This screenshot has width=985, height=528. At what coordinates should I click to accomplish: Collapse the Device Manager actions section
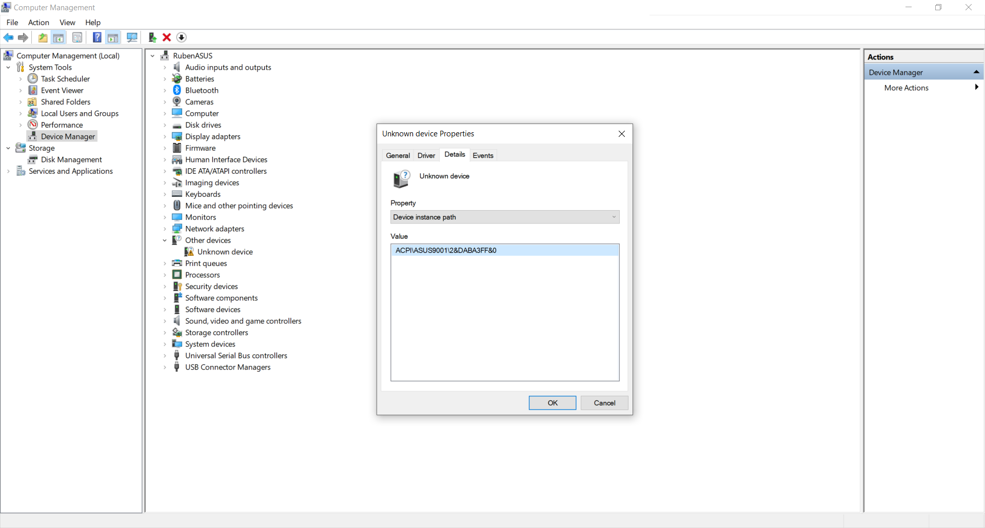(976, 72)
